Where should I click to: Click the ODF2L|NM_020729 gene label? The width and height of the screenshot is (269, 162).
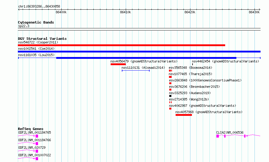32,148
